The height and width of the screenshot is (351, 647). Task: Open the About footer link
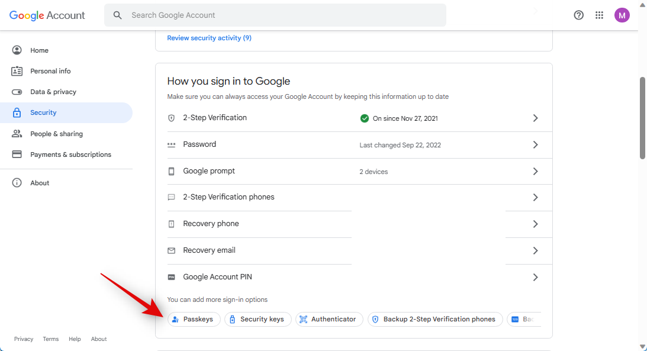[x=99, y=339]
